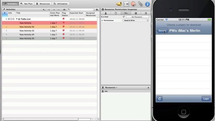The height and width of the screenshot is (121, 215).
Task: Tap the refresh icon on the iPhone
Action: click(x=160, y=98)
